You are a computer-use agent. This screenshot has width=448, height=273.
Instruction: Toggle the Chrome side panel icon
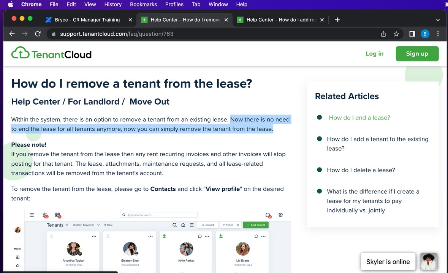click(412, 34)
